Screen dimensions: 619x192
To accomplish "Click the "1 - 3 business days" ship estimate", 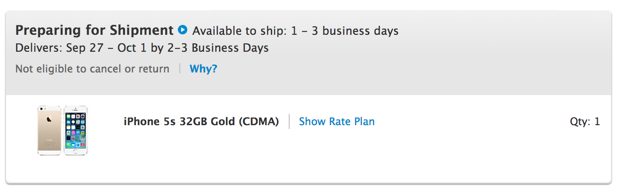I will pyautogui.click(x=344, y=31).
